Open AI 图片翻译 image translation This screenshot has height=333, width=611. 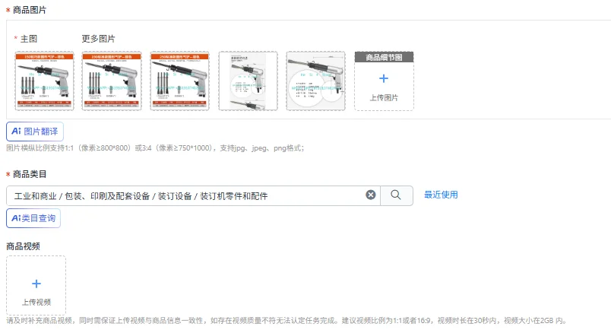[x=35, y=132]
